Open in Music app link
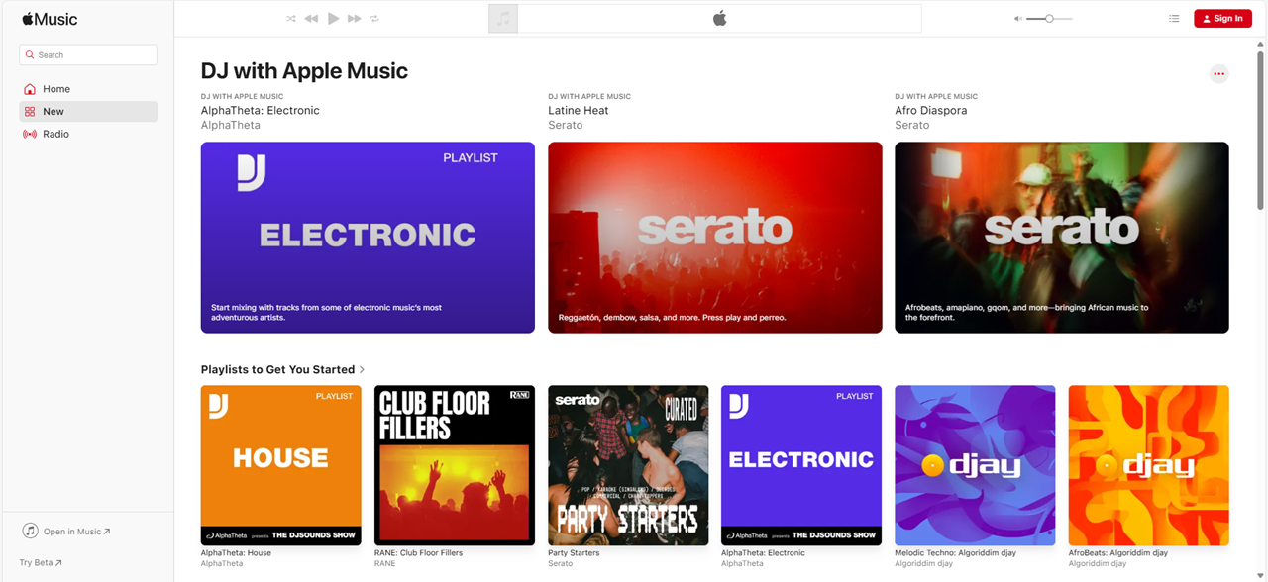This screenshot has width=1268, height=582. [x=77, y=532]
